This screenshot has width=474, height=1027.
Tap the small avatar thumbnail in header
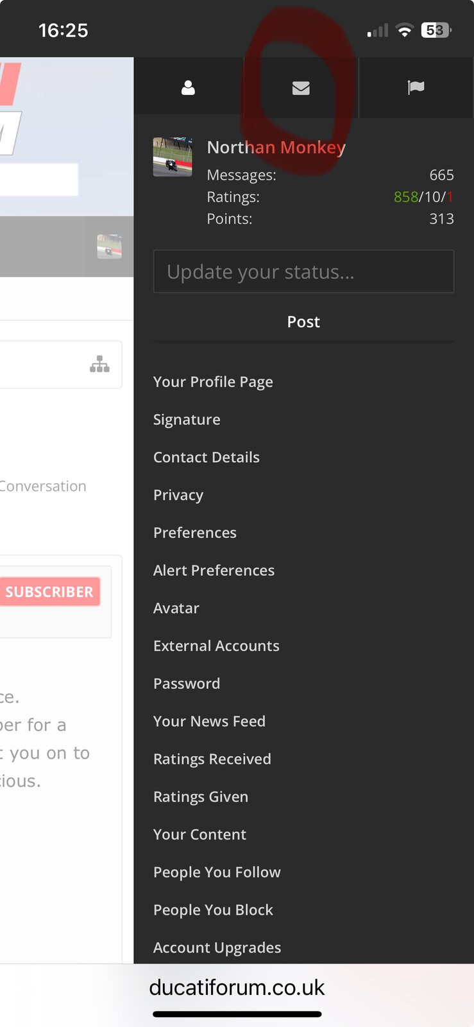tap(109, 246)
